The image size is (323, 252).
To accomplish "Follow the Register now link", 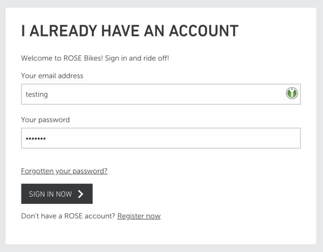I will pyautogui.click(x=139, y=216).
